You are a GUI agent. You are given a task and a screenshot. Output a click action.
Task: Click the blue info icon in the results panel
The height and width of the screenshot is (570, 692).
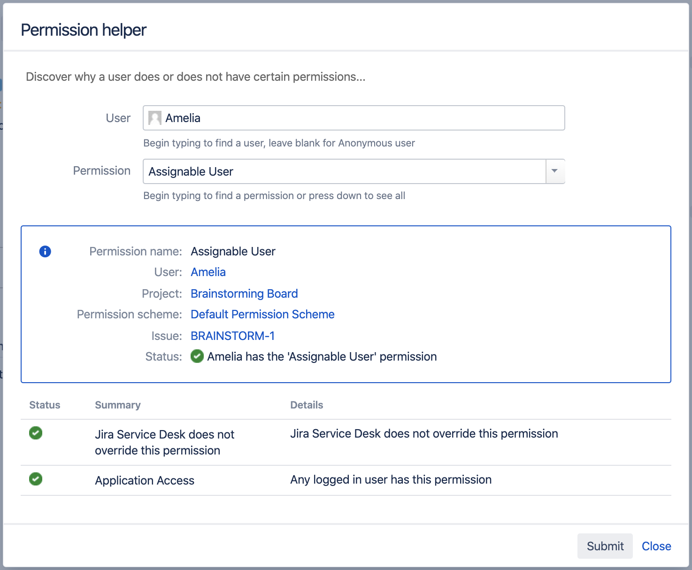coord(45,252)
